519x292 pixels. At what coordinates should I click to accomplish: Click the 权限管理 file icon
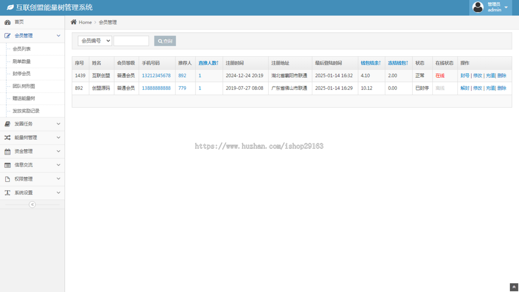[x=7, y=179]
